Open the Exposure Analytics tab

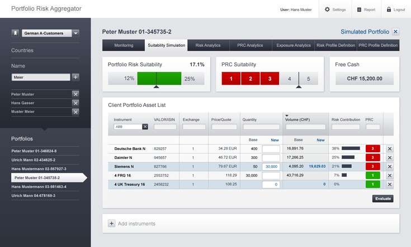294,45
